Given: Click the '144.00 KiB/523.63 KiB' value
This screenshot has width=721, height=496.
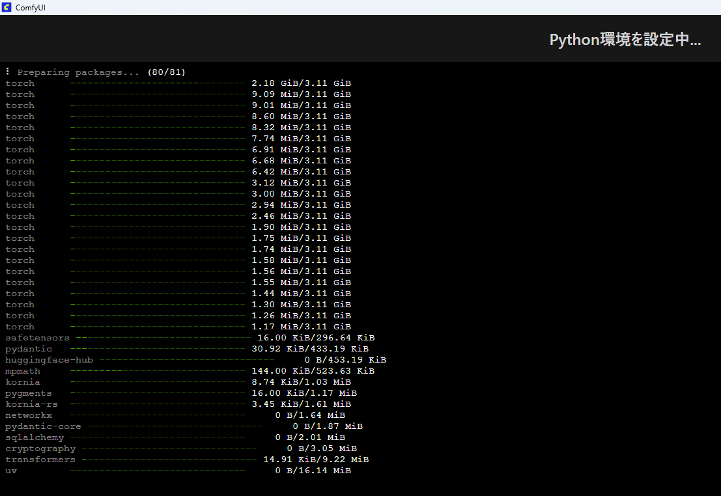Looking at the screenshot, I should tap(313, 371).
